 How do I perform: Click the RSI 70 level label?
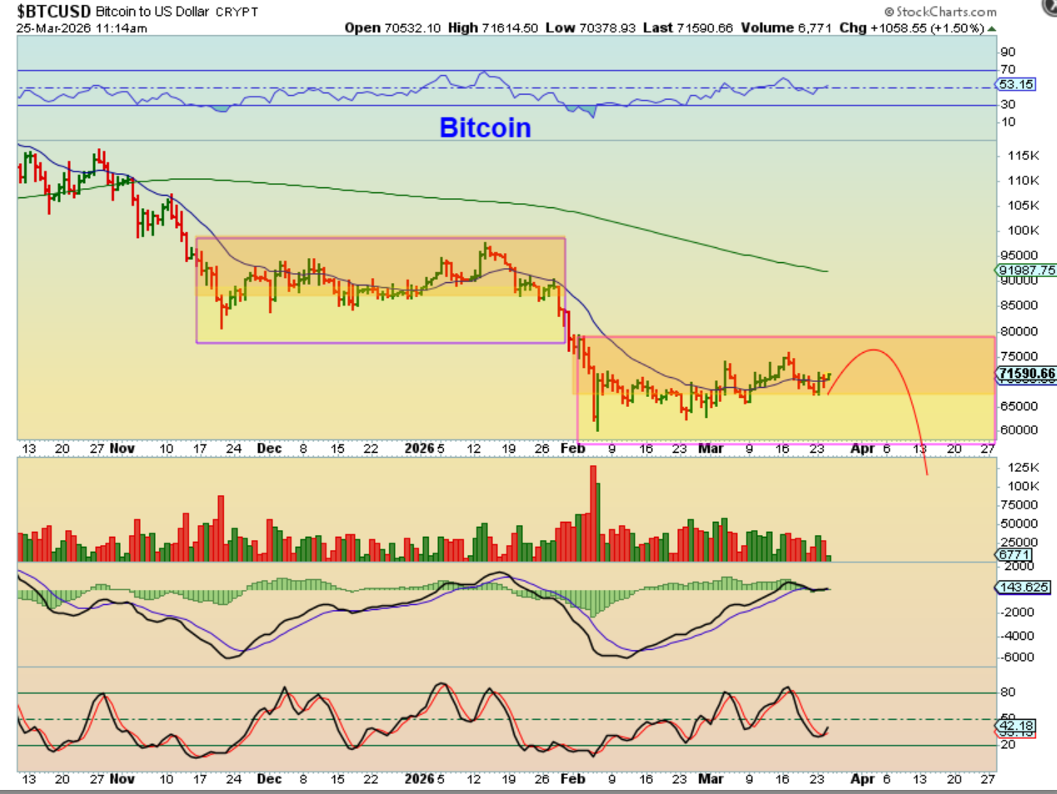tap(1008, 70)
